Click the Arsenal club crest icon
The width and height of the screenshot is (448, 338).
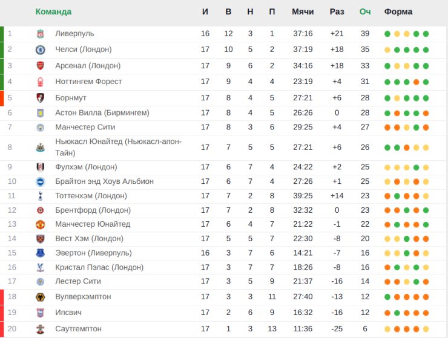pos(41,66)
